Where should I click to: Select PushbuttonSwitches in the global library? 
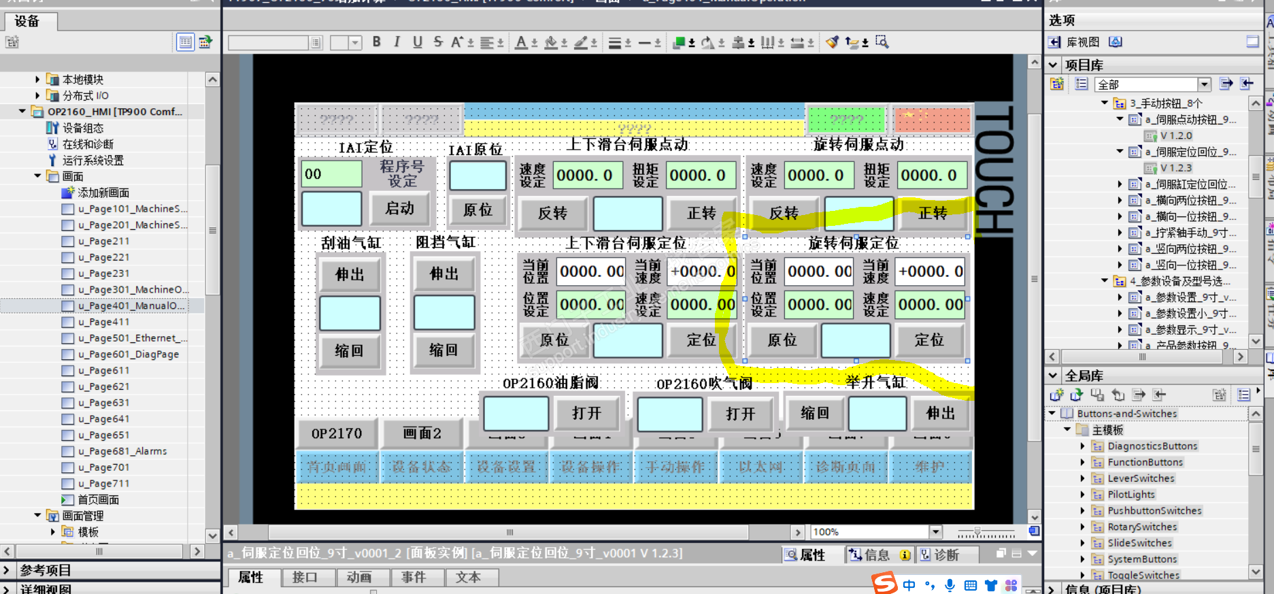[1154, 511]
